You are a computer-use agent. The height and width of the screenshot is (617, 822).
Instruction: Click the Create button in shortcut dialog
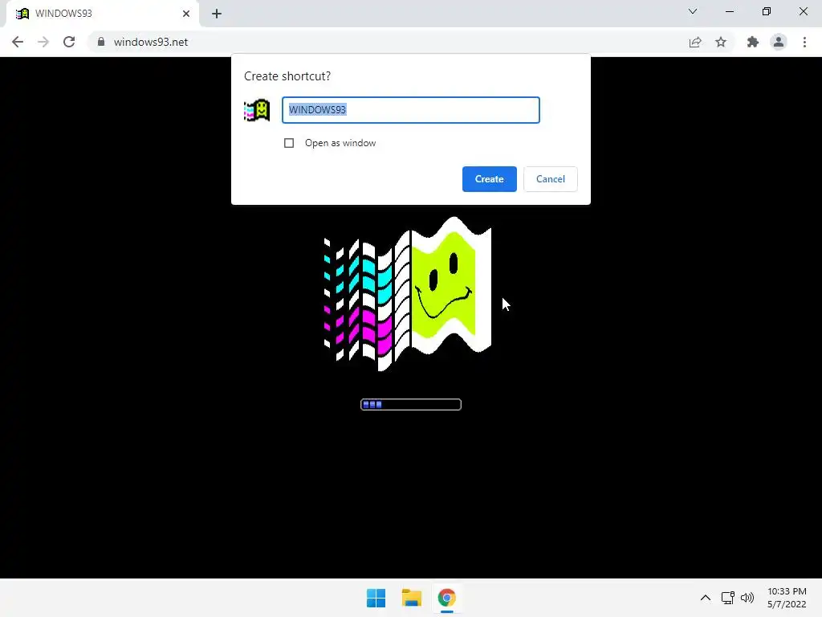coord(489,179)
